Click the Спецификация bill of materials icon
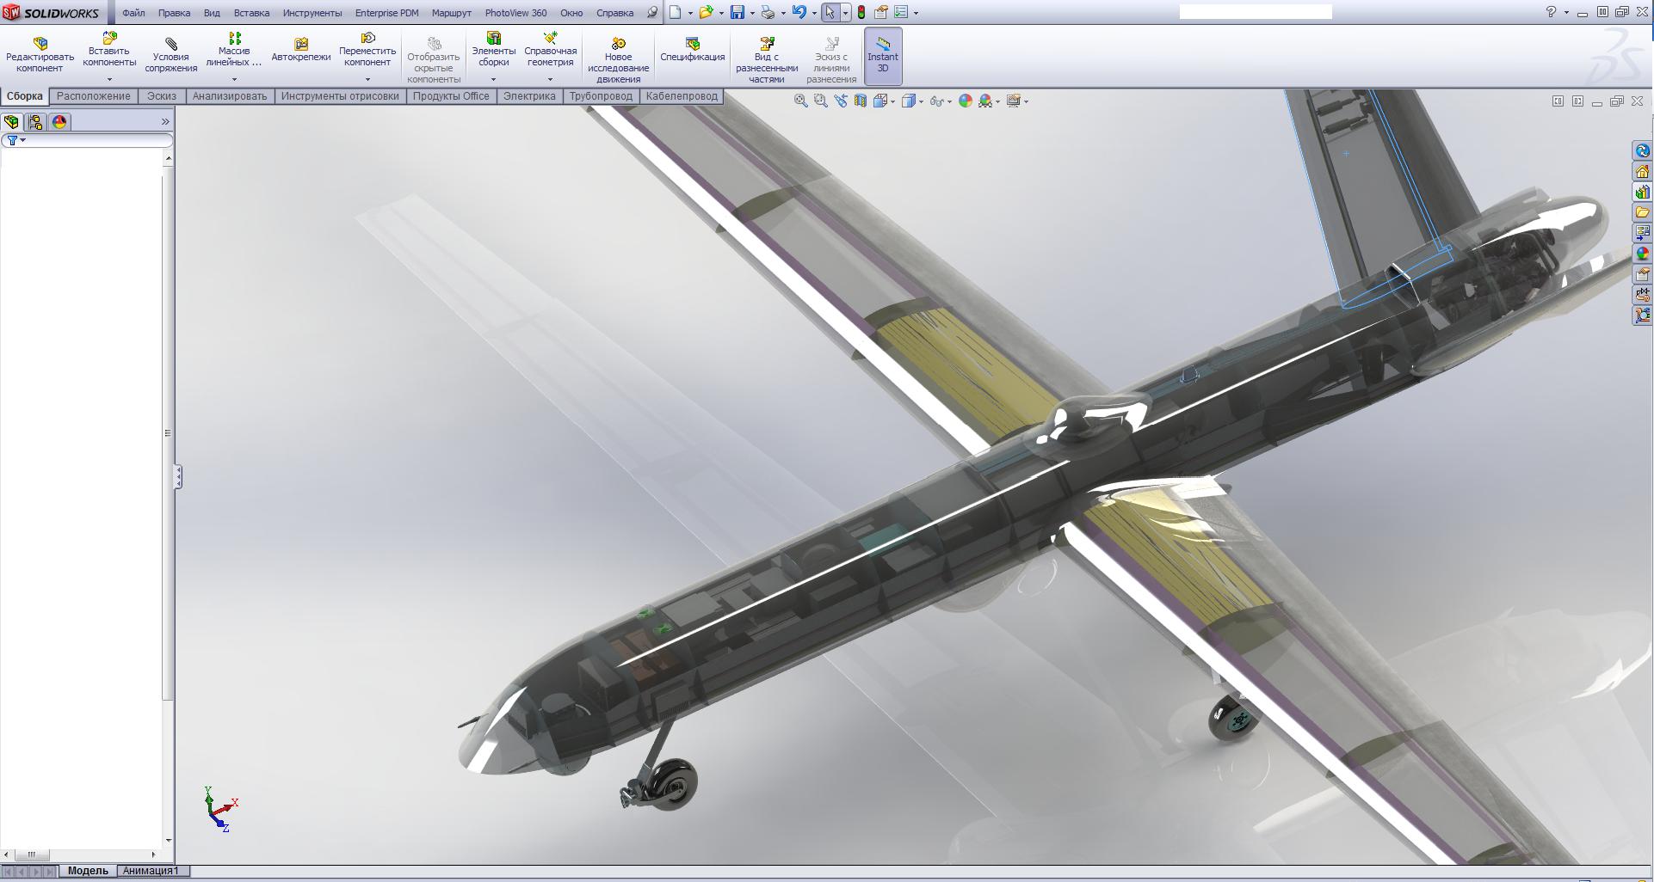The height and width of the screenshot is (882, 1654). point(692,51)
